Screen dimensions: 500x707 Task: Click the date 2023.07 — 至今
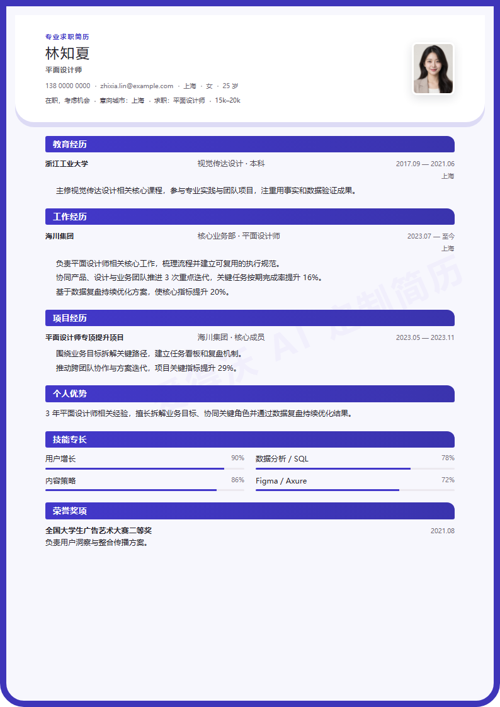pyautogui.click(x=431, y=236)
